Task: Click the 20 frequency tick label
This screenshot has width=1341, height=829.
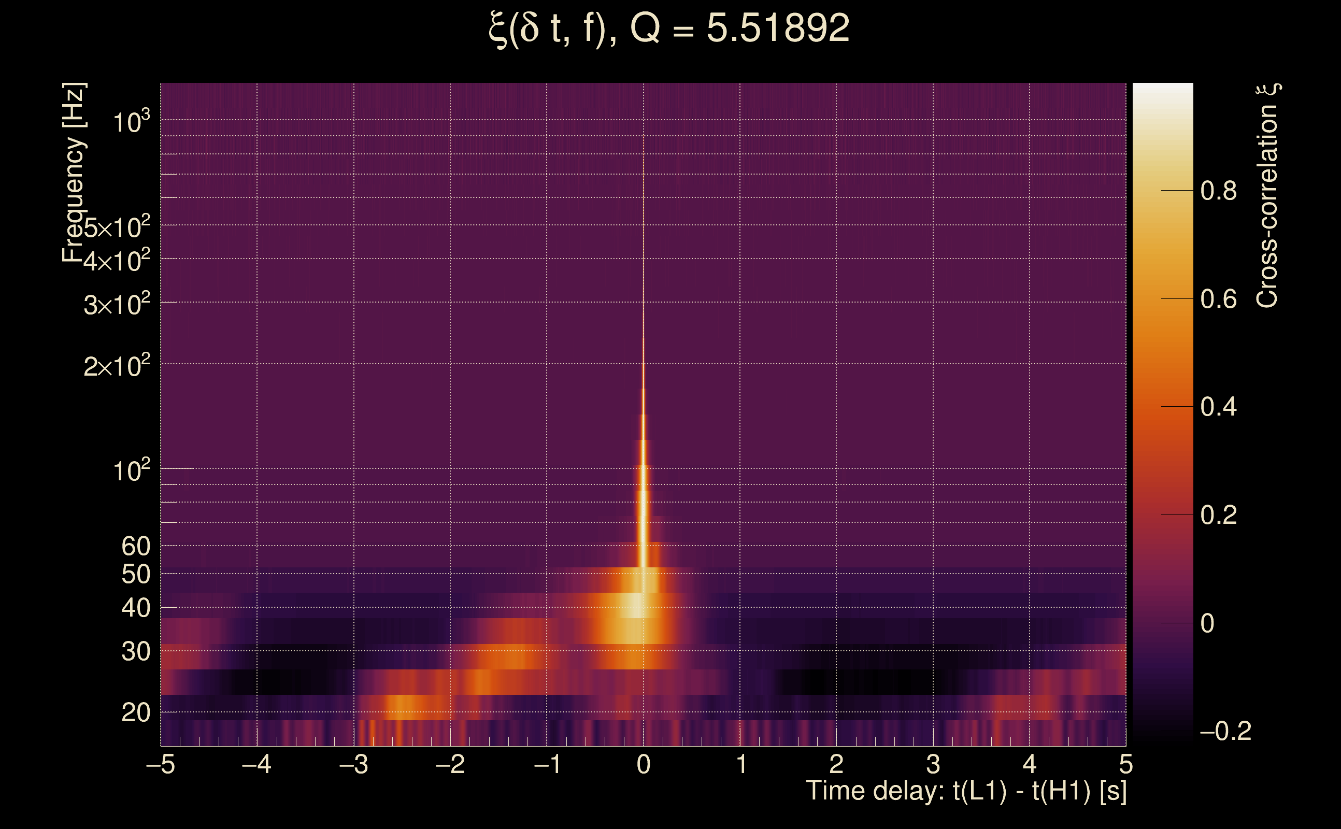Action: (x=135, y=713)
